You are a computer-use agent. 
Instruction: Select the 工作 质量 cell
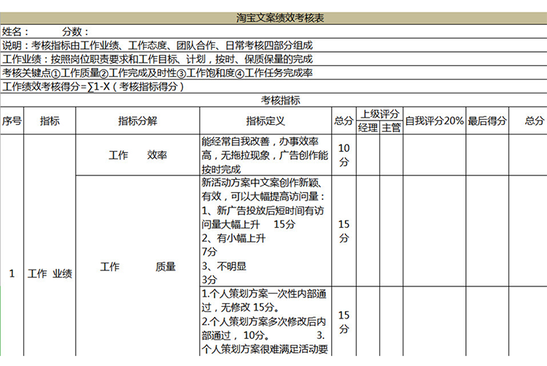tap(137, 267)
